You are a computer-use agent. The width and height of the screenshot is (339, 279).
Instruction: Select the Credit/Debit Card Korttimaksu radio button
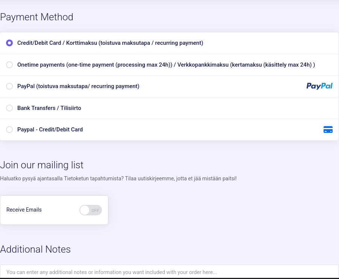tap(9, 43)
